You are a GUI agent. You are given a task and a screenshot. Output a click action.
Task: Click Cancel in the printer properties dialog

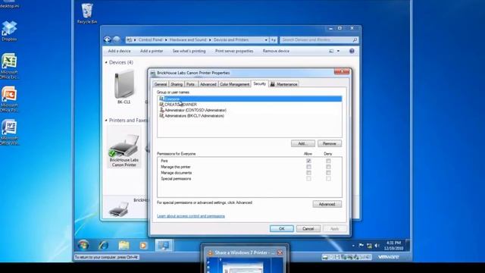point(308,229)
